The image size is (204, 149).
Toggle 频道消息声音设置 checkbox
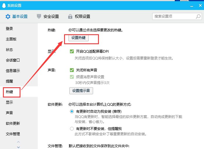72,77
